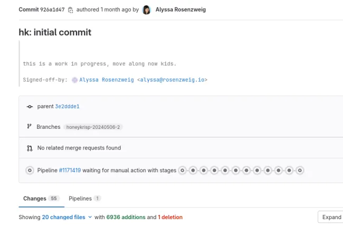Open the third pipeline stage dropdown
The height and width of the screenshot is (226, 343).
pyautogui.click(x=204, y=171)
